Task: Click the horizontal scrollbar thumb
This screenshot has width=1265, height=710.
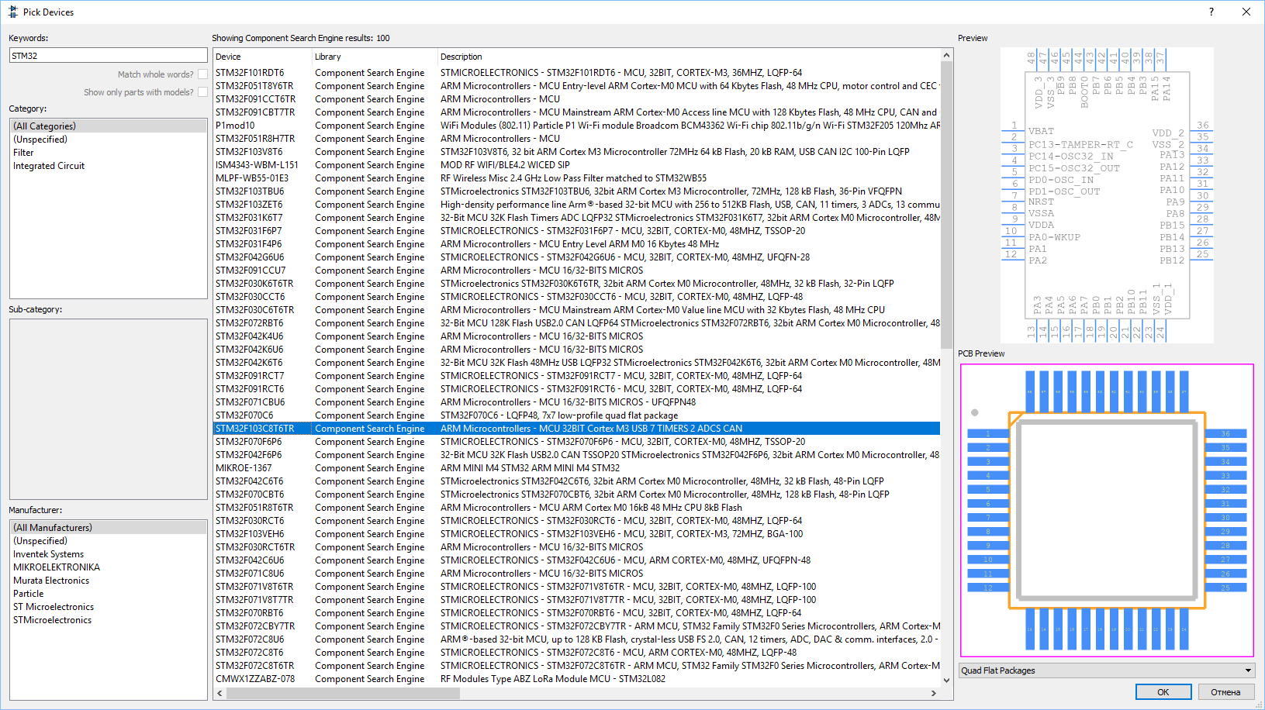Action: click(343, 693)
